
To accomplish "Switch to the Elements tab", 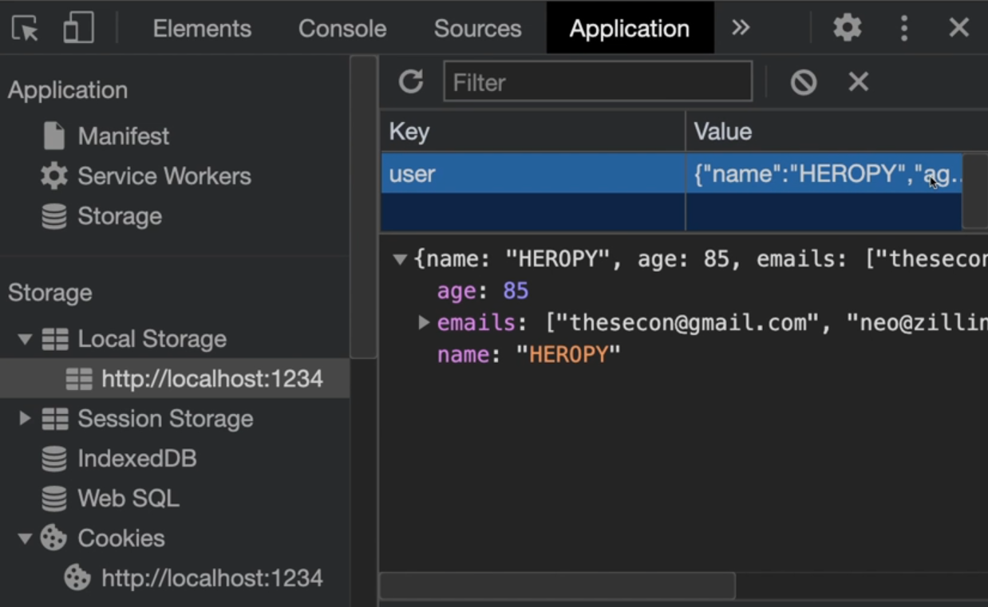I will coord(202,28).
